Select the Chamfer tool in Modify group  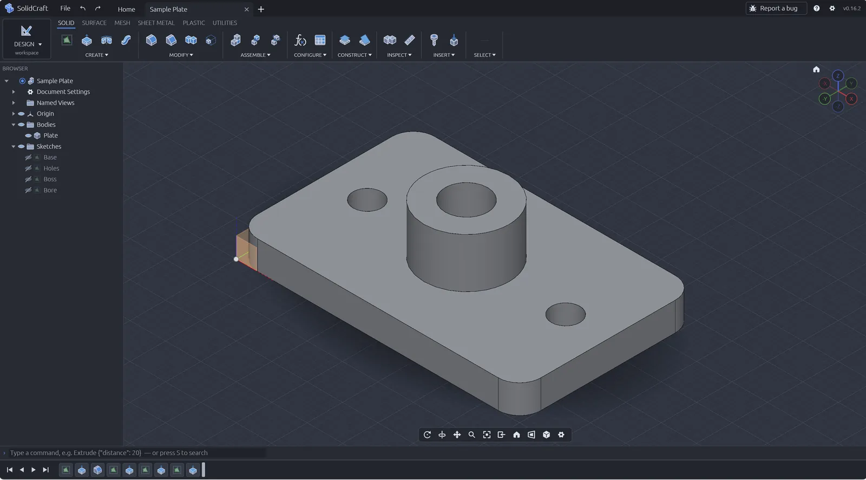171,40
